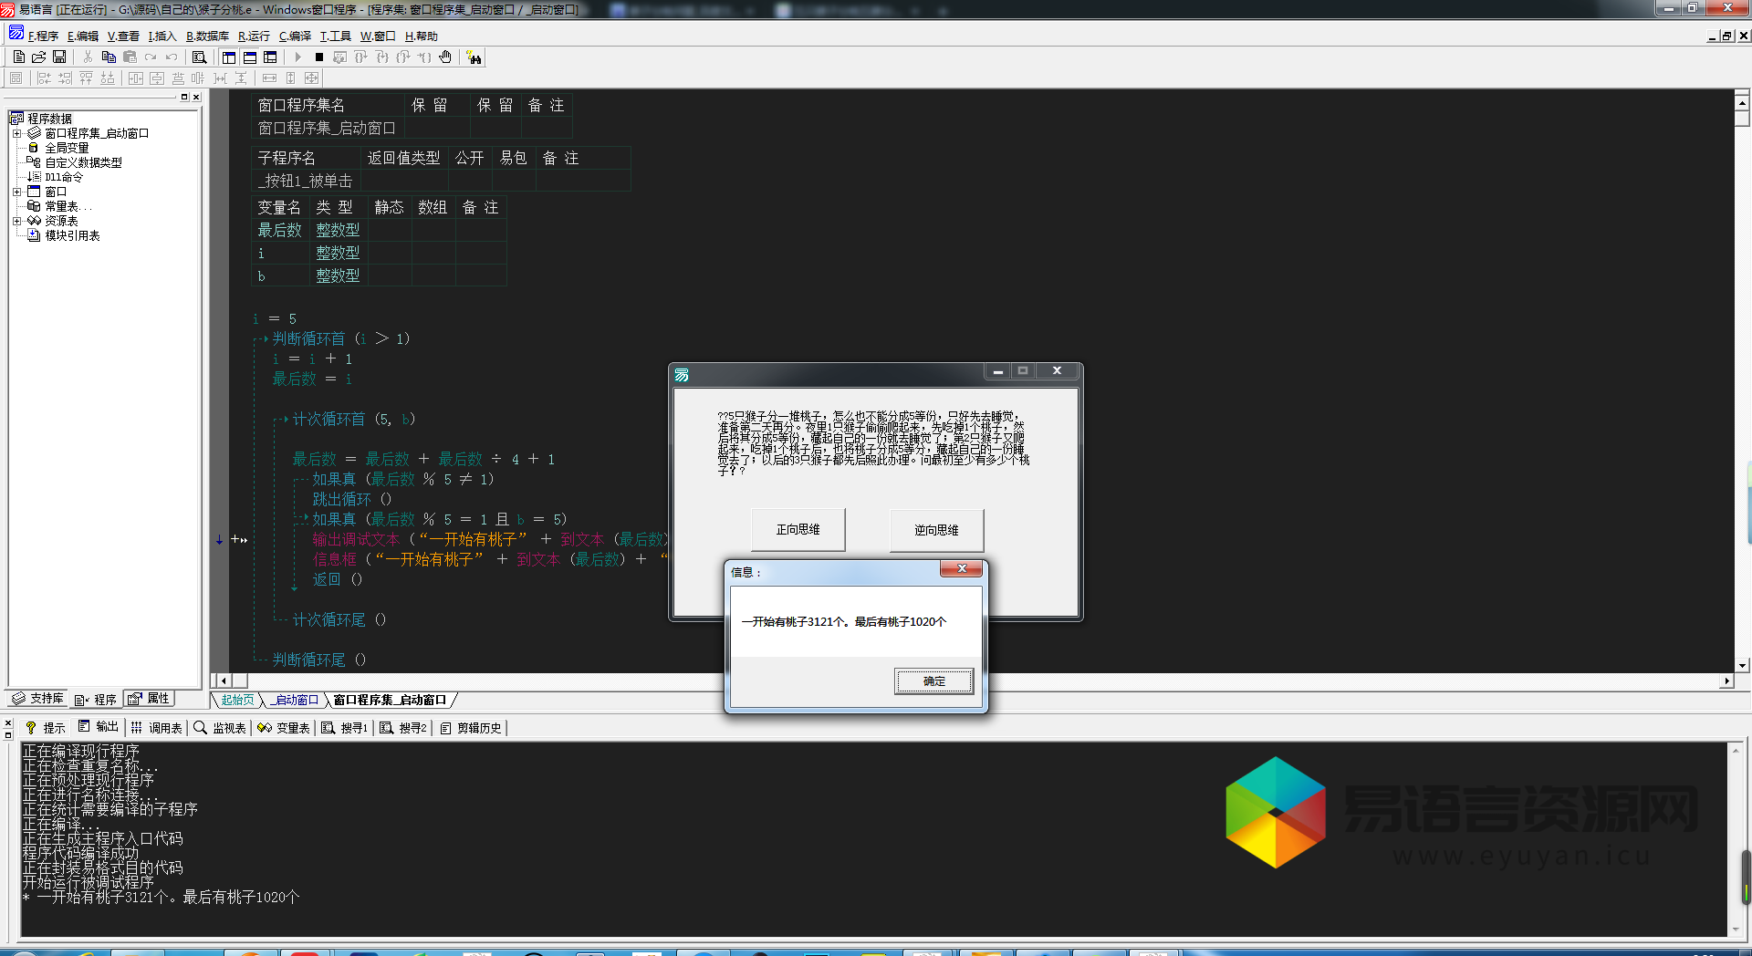Open the 监视表 output tab
Viewport: 1752px width, 956px height.
(x=220, y=728)
